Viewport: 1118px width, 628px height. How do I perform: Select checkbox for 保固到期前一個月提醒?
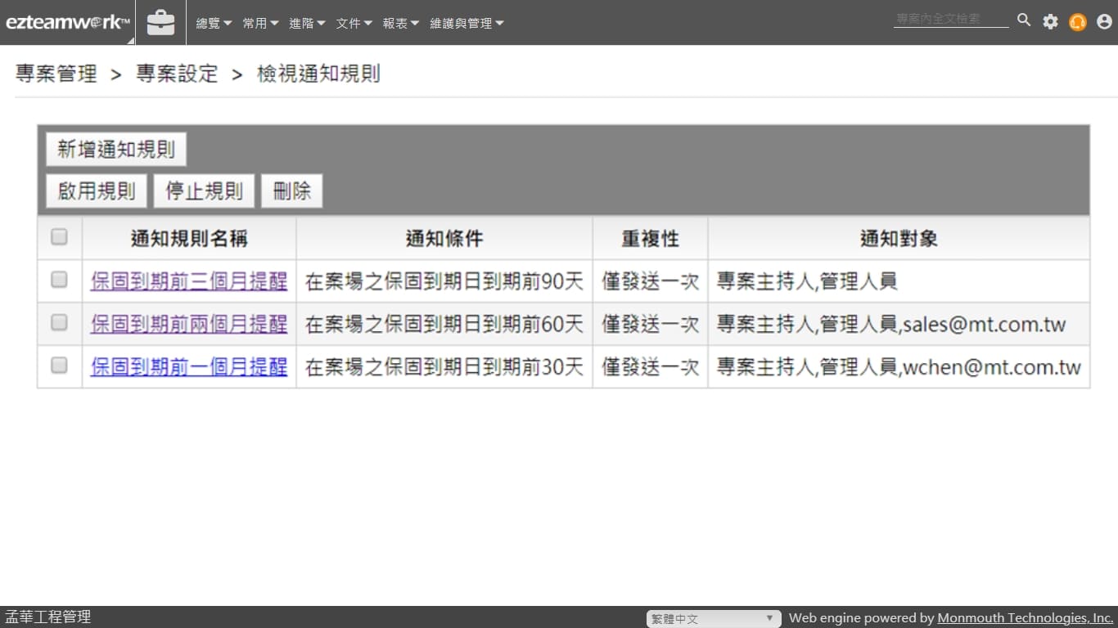[59, 366]
